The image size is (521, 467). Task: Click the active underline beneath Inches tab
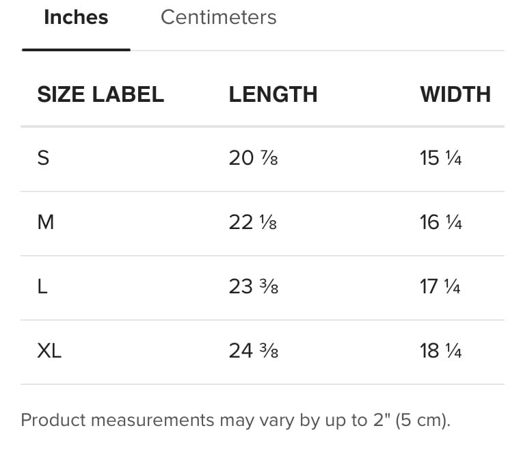click(x=76, y=49)
